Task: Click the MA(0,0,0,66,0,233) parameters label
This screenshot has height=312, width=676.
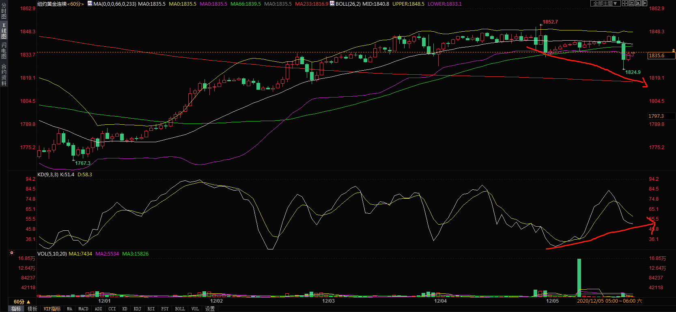Action: [115, 4]
